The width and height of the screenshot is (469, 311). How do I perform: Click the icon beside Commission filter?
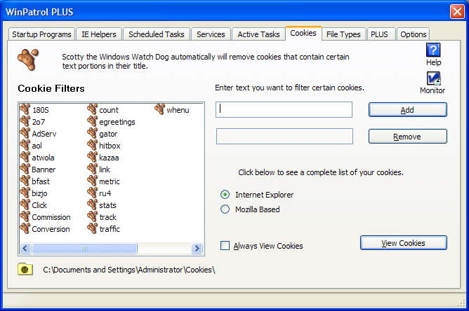pos(25,216)
